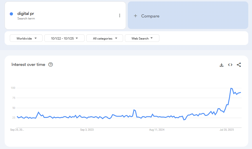Click the Sep 25 axis start label

tap(17, 130)
